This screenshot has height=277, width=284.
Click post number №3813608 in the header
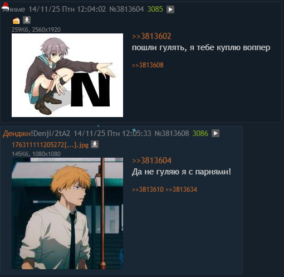[x=172, y=133]
